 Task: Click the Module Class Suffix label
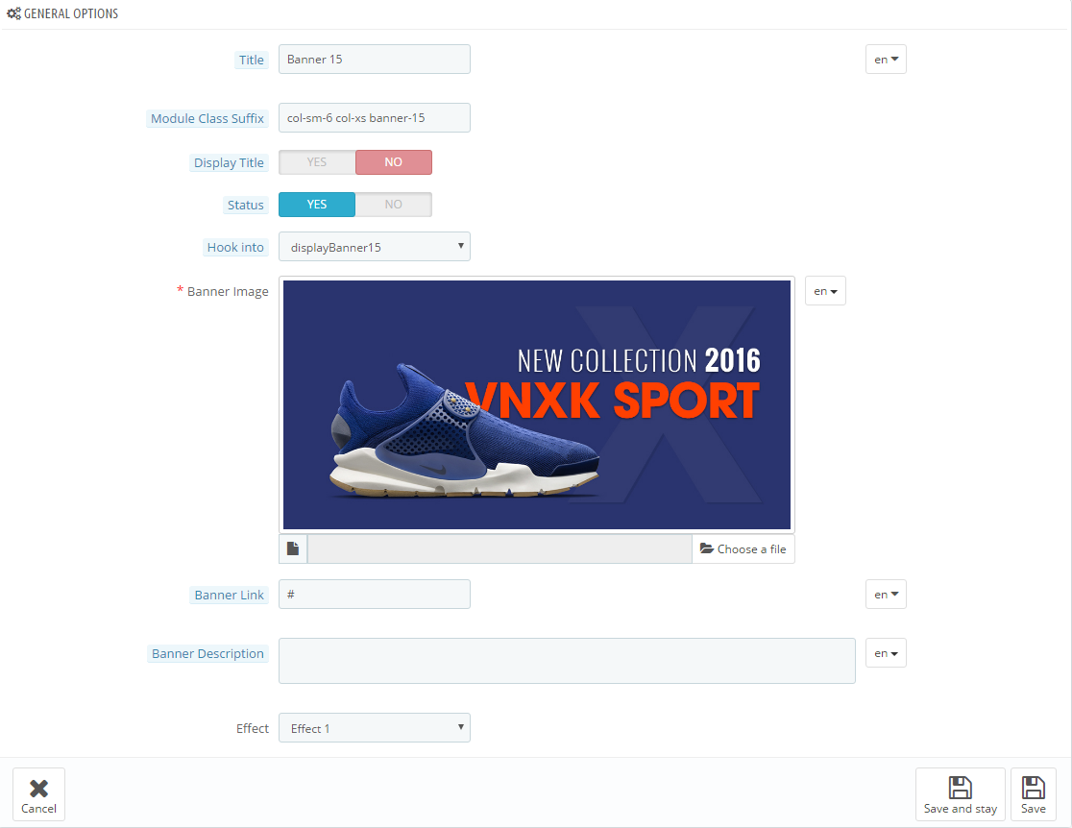(x=207, y=119)
